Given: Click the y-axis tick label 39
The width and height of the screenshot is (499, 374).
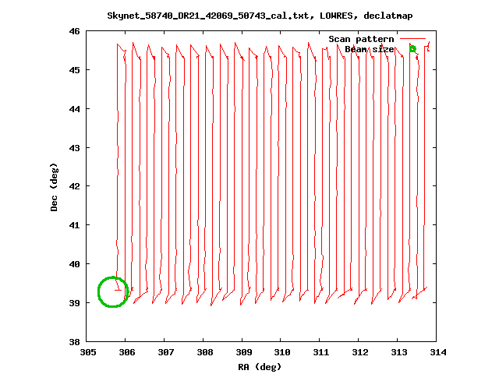Looking at the screenshot, I should click(74, 303).
